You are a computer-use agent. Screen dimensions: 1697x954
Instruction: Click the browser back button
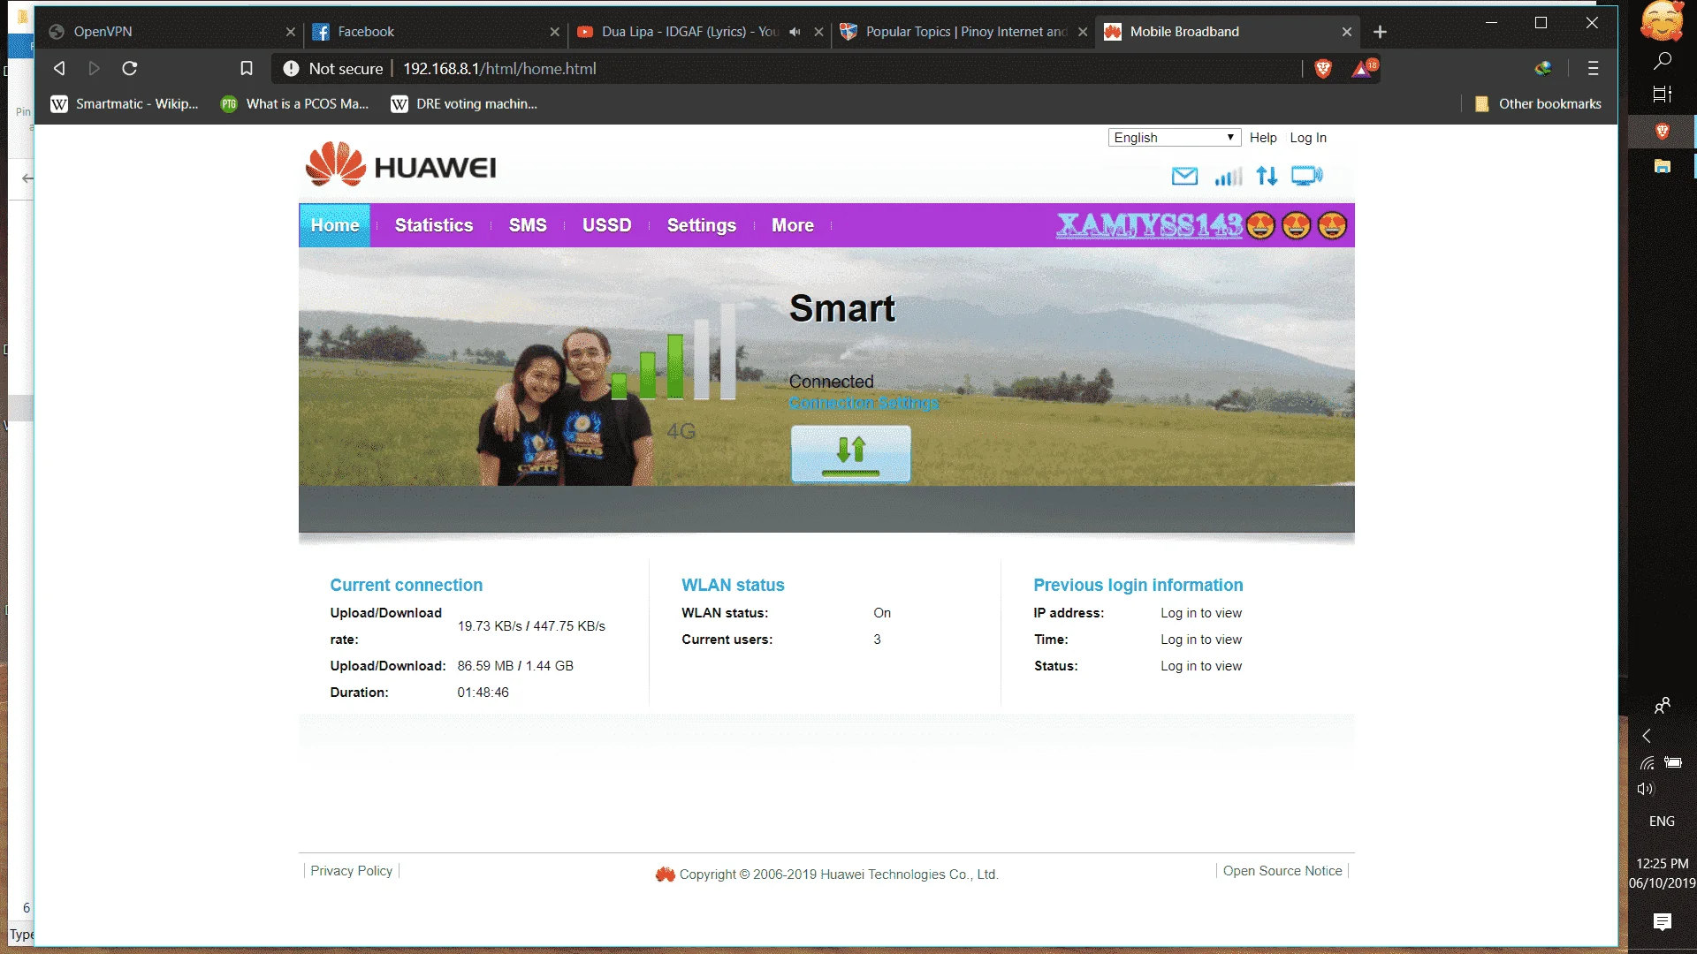(x=59, y=68)
